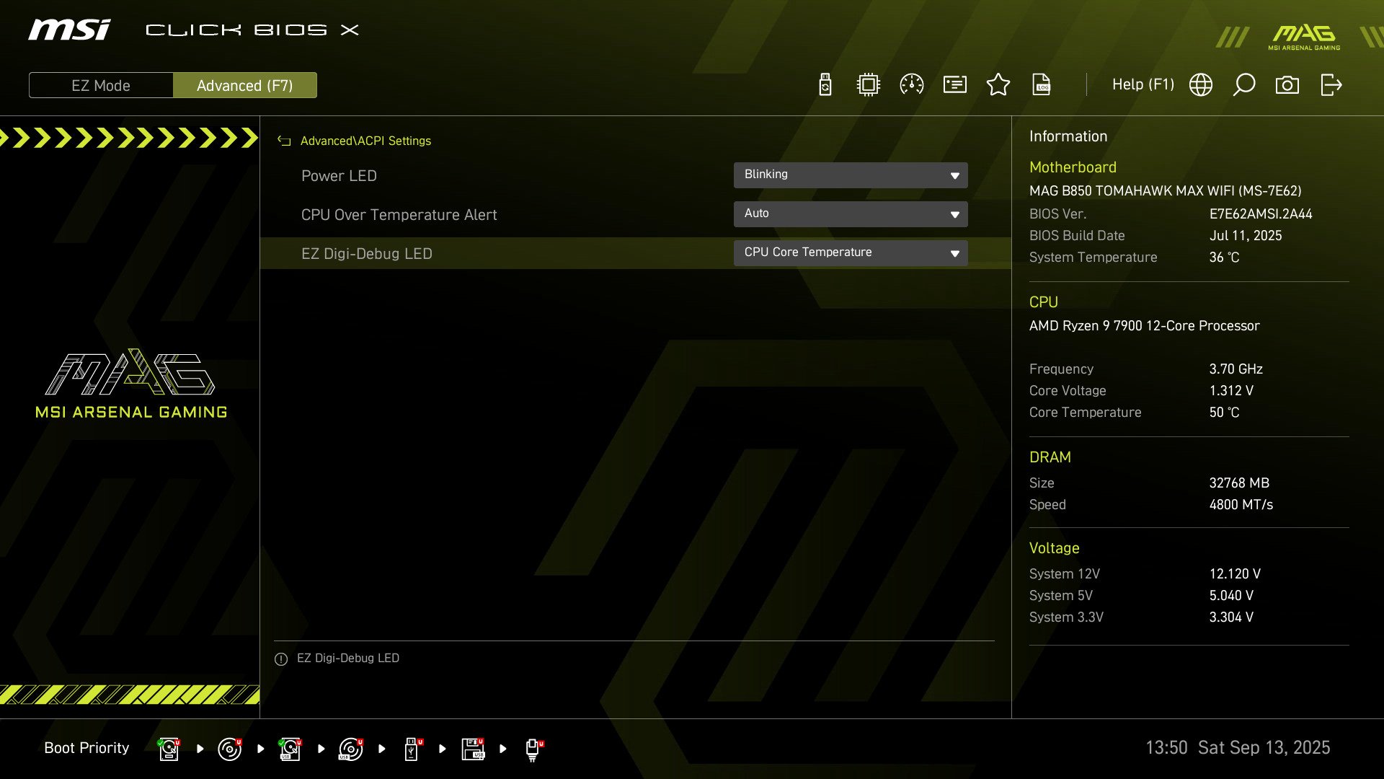Click the Favorites star icon
This screenshot has height=779, width=1384.
coord(998,85)
